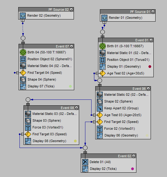Click the Find Target 04 test output connector
Image resolution: width=167 pixels, height=177 pixels.
pyautogui.click(x=17, y=73)
